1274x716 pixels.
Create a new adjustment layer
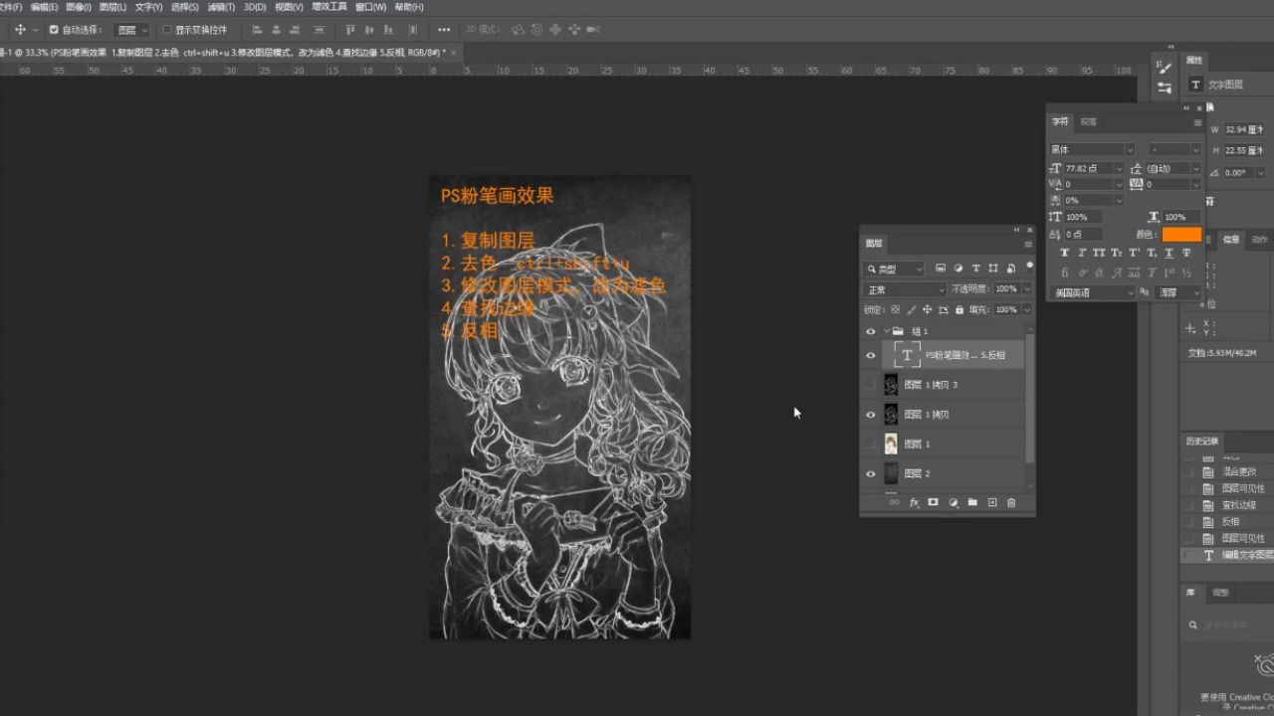click(x=954, y=502)
